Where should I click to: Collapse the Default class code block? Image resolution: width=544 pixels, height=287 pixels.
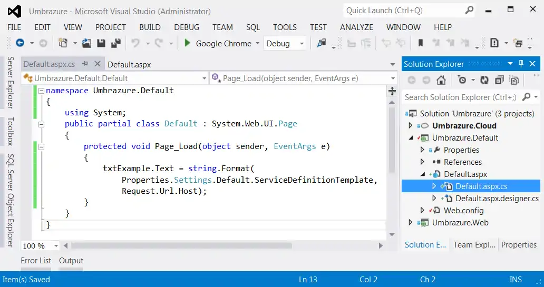coord(41,124)
